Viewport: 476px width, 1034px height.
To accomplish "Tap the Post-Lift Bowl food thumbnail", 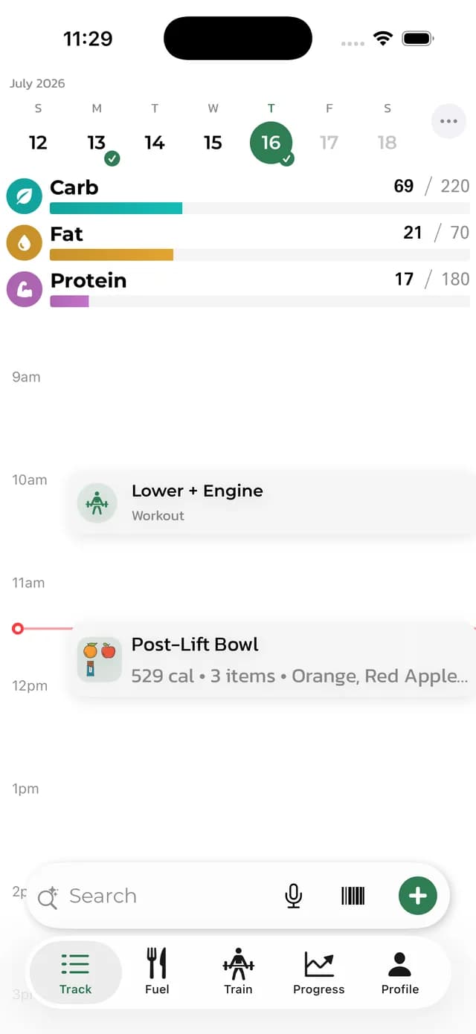I will point(99,659).
